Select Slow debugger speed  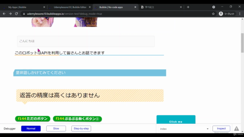coord(56,129)
